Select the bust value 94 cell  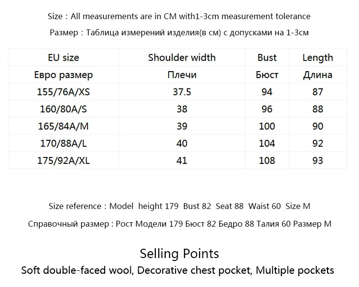click(x=267, y=92)
